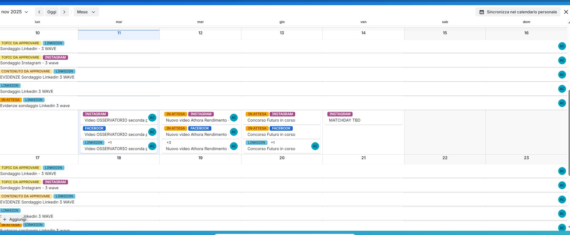Image resolution: width=570 pixels, height=235 pixels.
Task: Select day 11 in the calendar
Action: pos(119,33)
